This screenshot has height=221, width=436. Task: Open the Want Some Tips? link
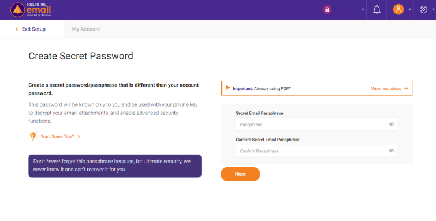[x=60, y=136]
